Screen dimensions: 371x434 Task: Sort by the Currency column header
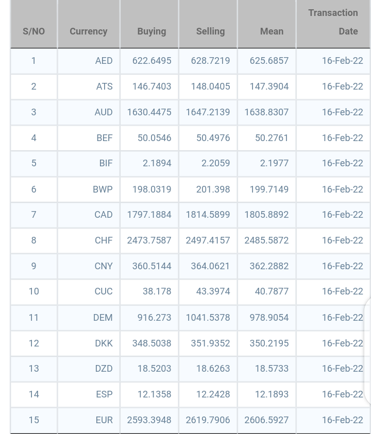click(88, 31)
